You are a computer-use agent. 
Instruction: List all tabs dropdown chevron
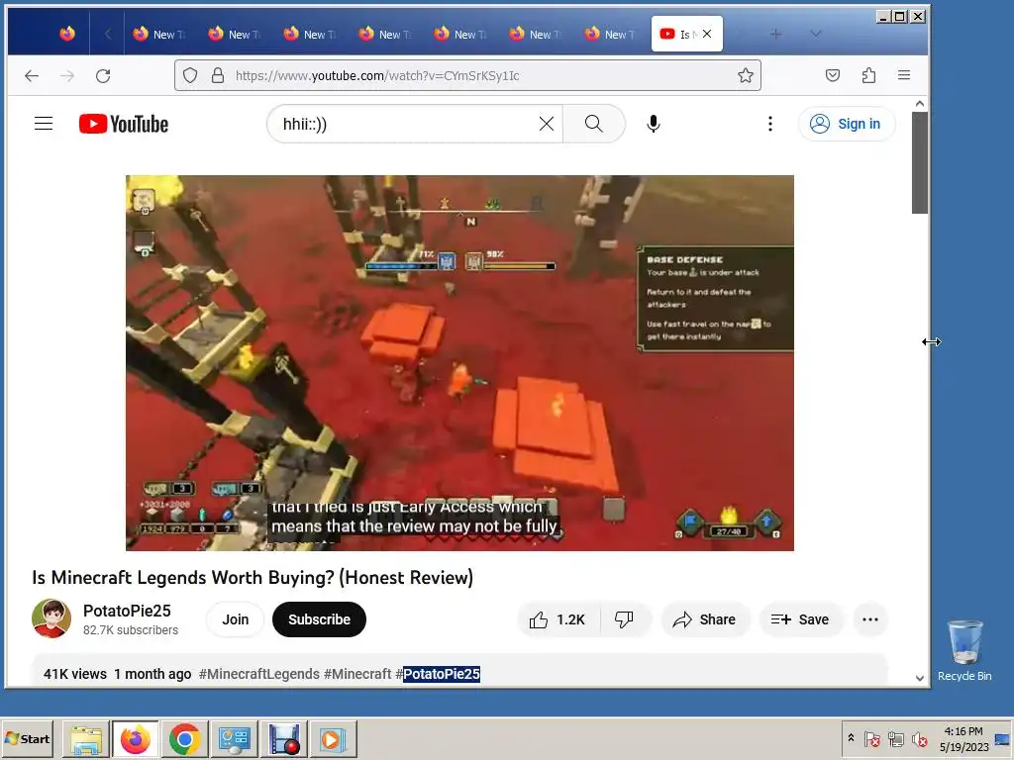tap(816, 35)
